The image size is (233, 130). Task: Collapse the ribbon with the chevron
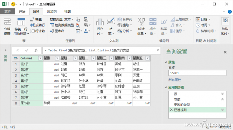224,12
